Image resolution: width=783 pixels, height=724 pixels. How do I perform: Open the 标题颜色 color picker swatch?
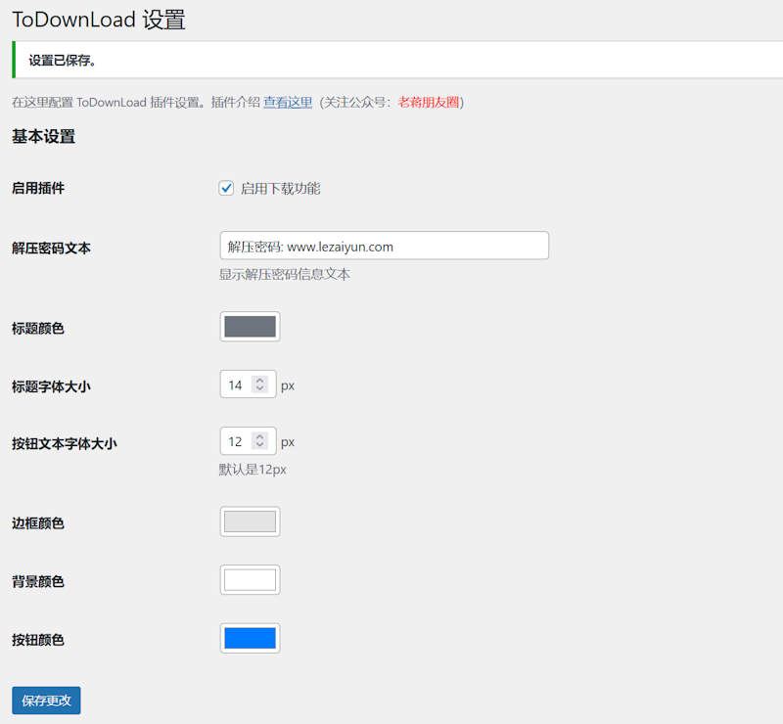[x=250, y=327]
